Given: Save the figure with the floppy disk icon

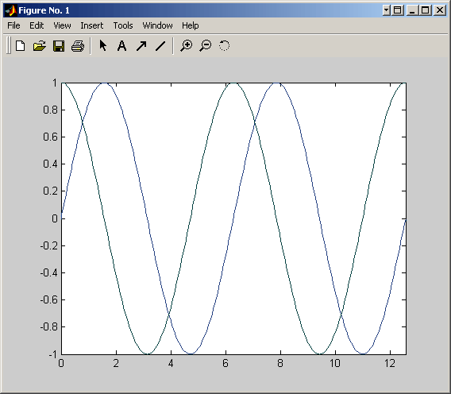Looking at the screenshot, I should (59, 46).
